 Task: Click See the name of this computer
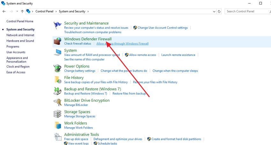point(84,59)
